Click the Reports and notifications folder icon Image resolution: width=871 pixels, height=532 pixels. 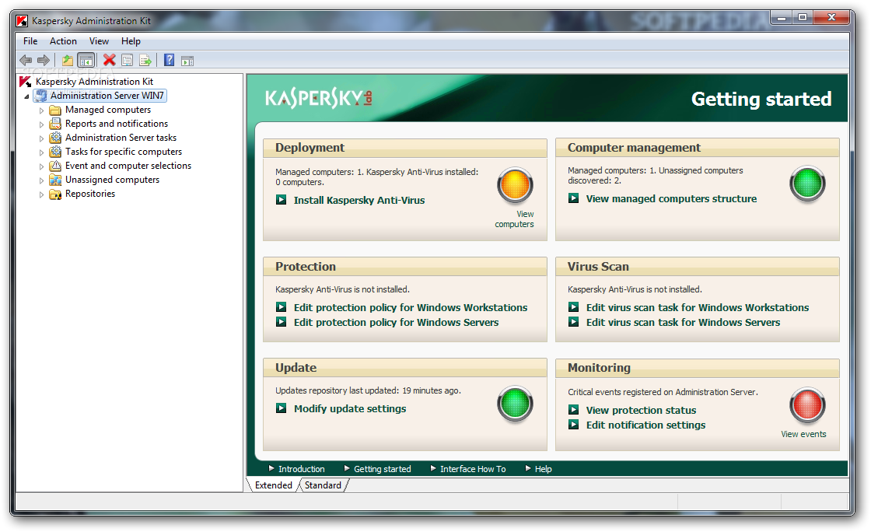pyautogui.click(x=55, y=124)
